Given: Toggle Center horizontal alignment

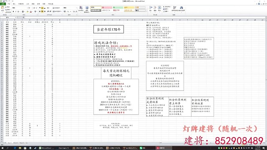Looking at the screenshot, I should (x=42, y=12).
